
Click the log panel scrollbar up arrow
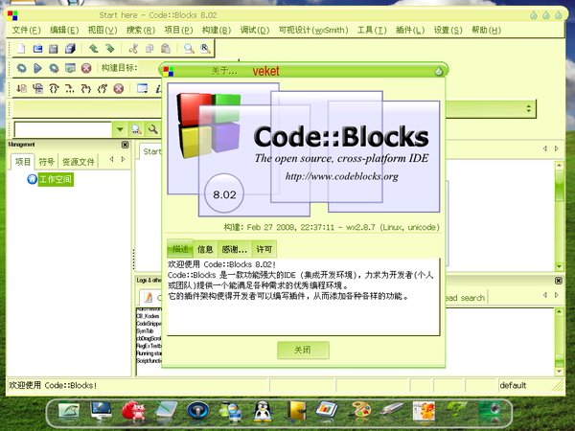(559, 311)
